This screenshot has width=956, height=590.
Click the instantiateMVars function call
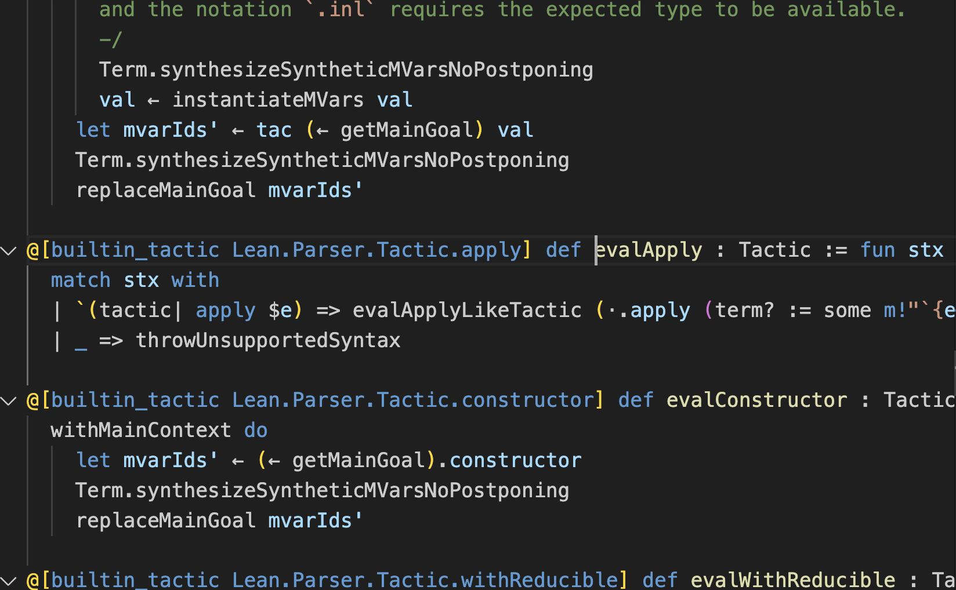(268, 100)
